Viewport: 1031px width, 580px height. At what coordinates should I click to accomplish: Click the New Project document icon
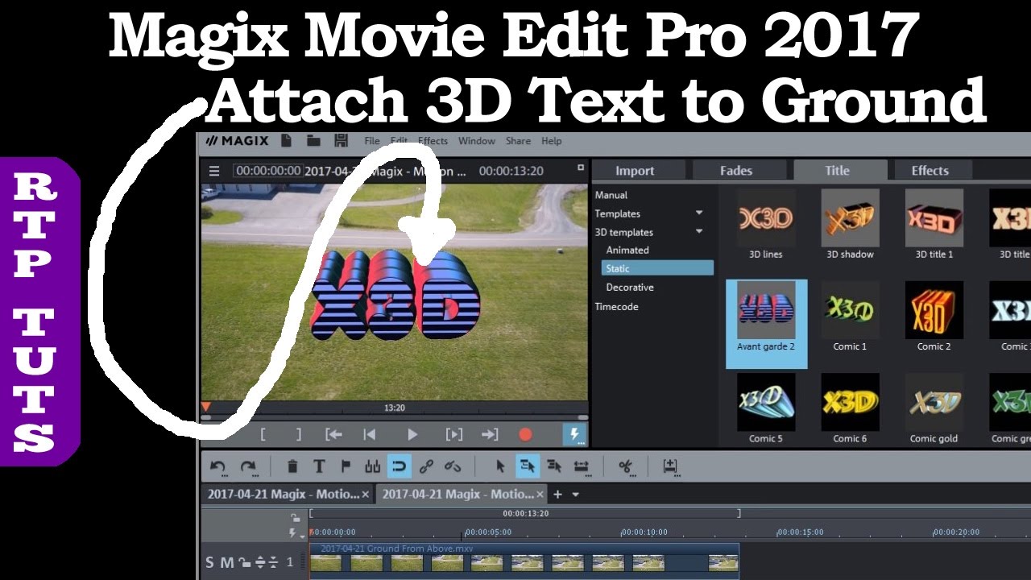(286, 141)
